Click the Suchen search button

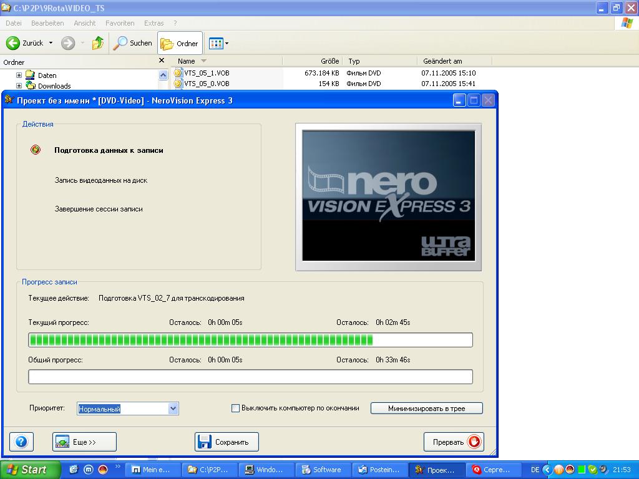[132, 43]
